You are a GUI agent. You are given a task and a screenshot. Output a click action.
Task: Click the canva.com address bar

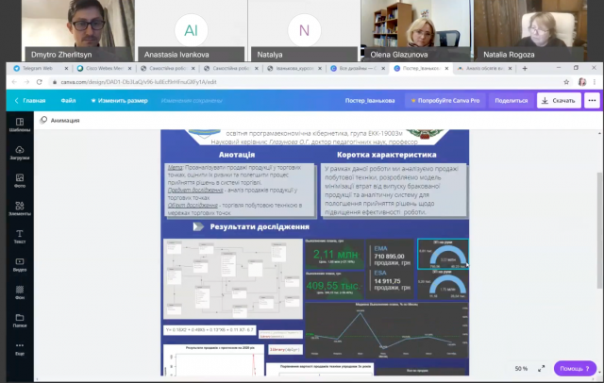(304, 82)
